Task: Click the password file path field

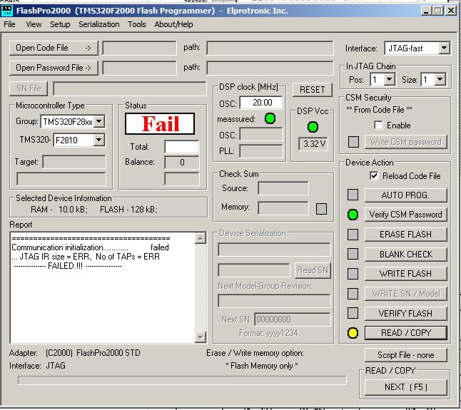Action: [270, 68]
